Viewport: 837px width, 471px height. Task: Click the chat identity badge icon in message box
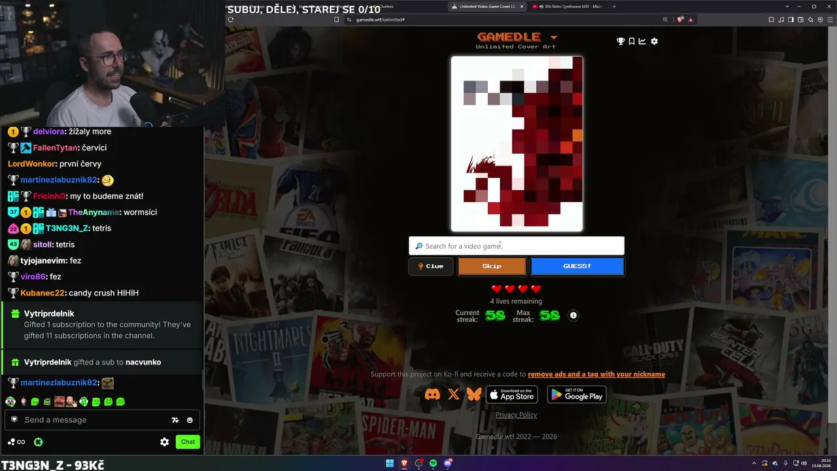coord(14,420)
